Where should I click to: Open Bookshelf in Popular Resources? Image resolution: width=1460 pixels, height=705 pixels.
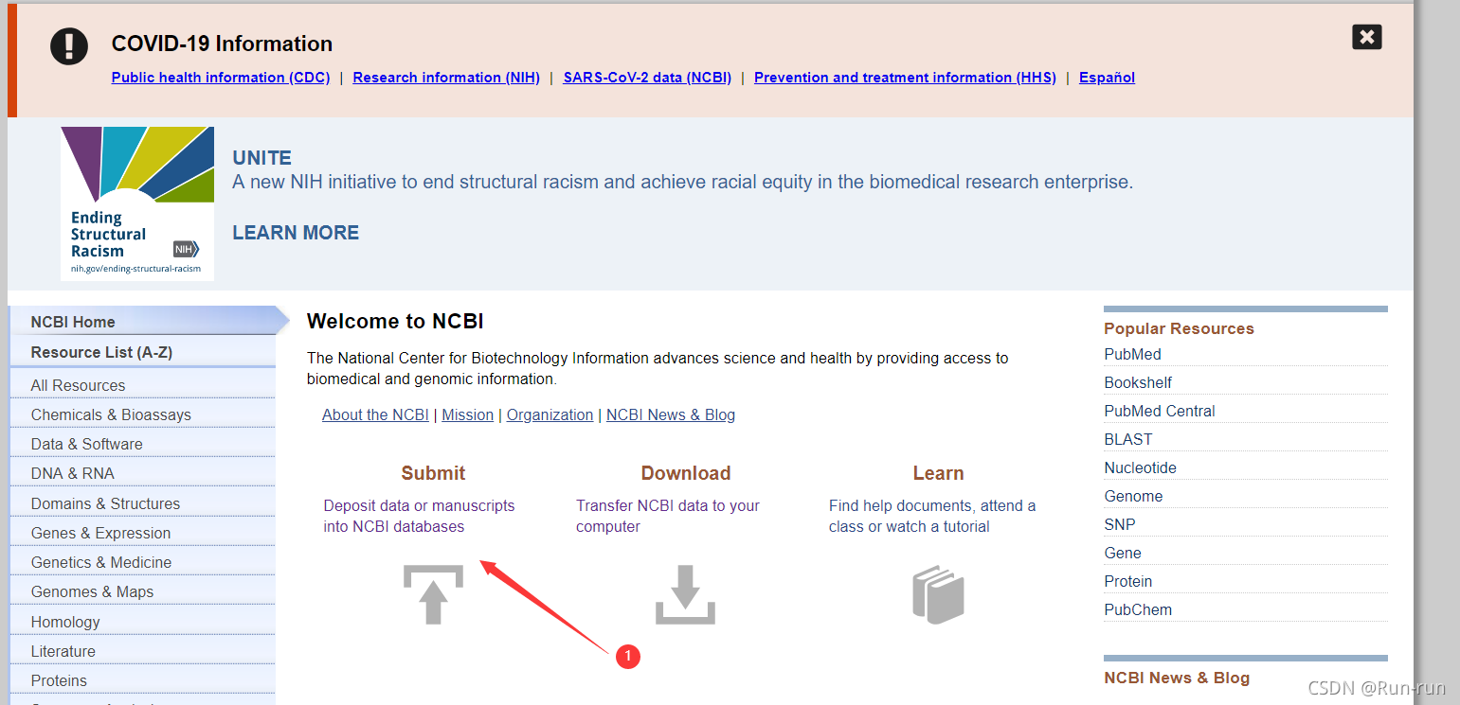[x=1138, y=382]
